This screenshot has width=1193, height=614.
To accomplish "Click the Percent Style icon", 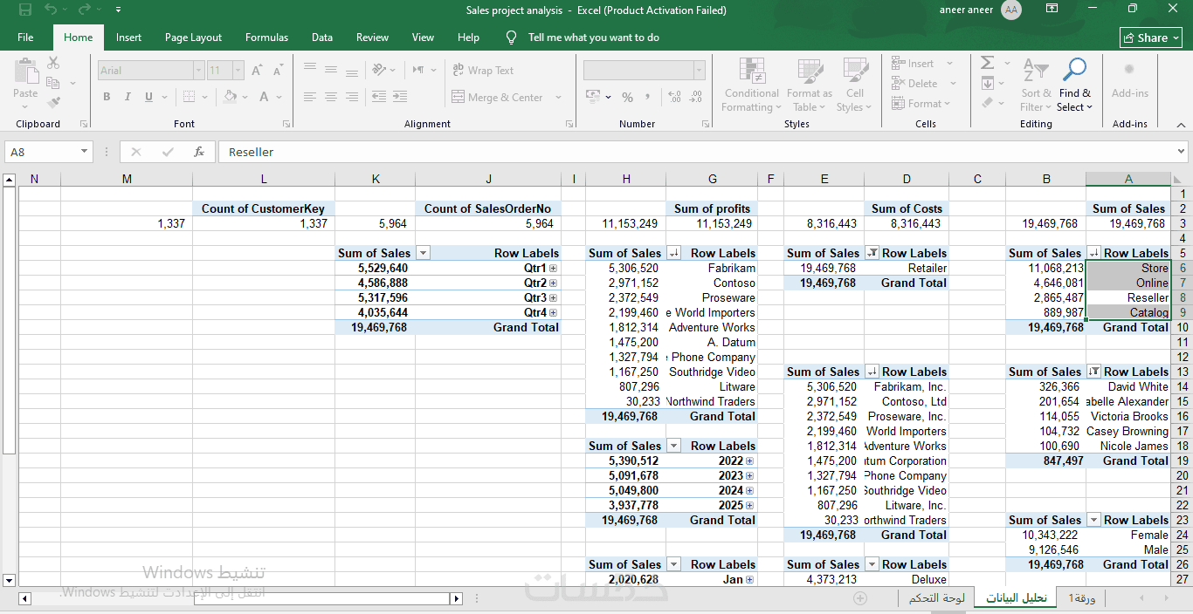I will [627, 97].
